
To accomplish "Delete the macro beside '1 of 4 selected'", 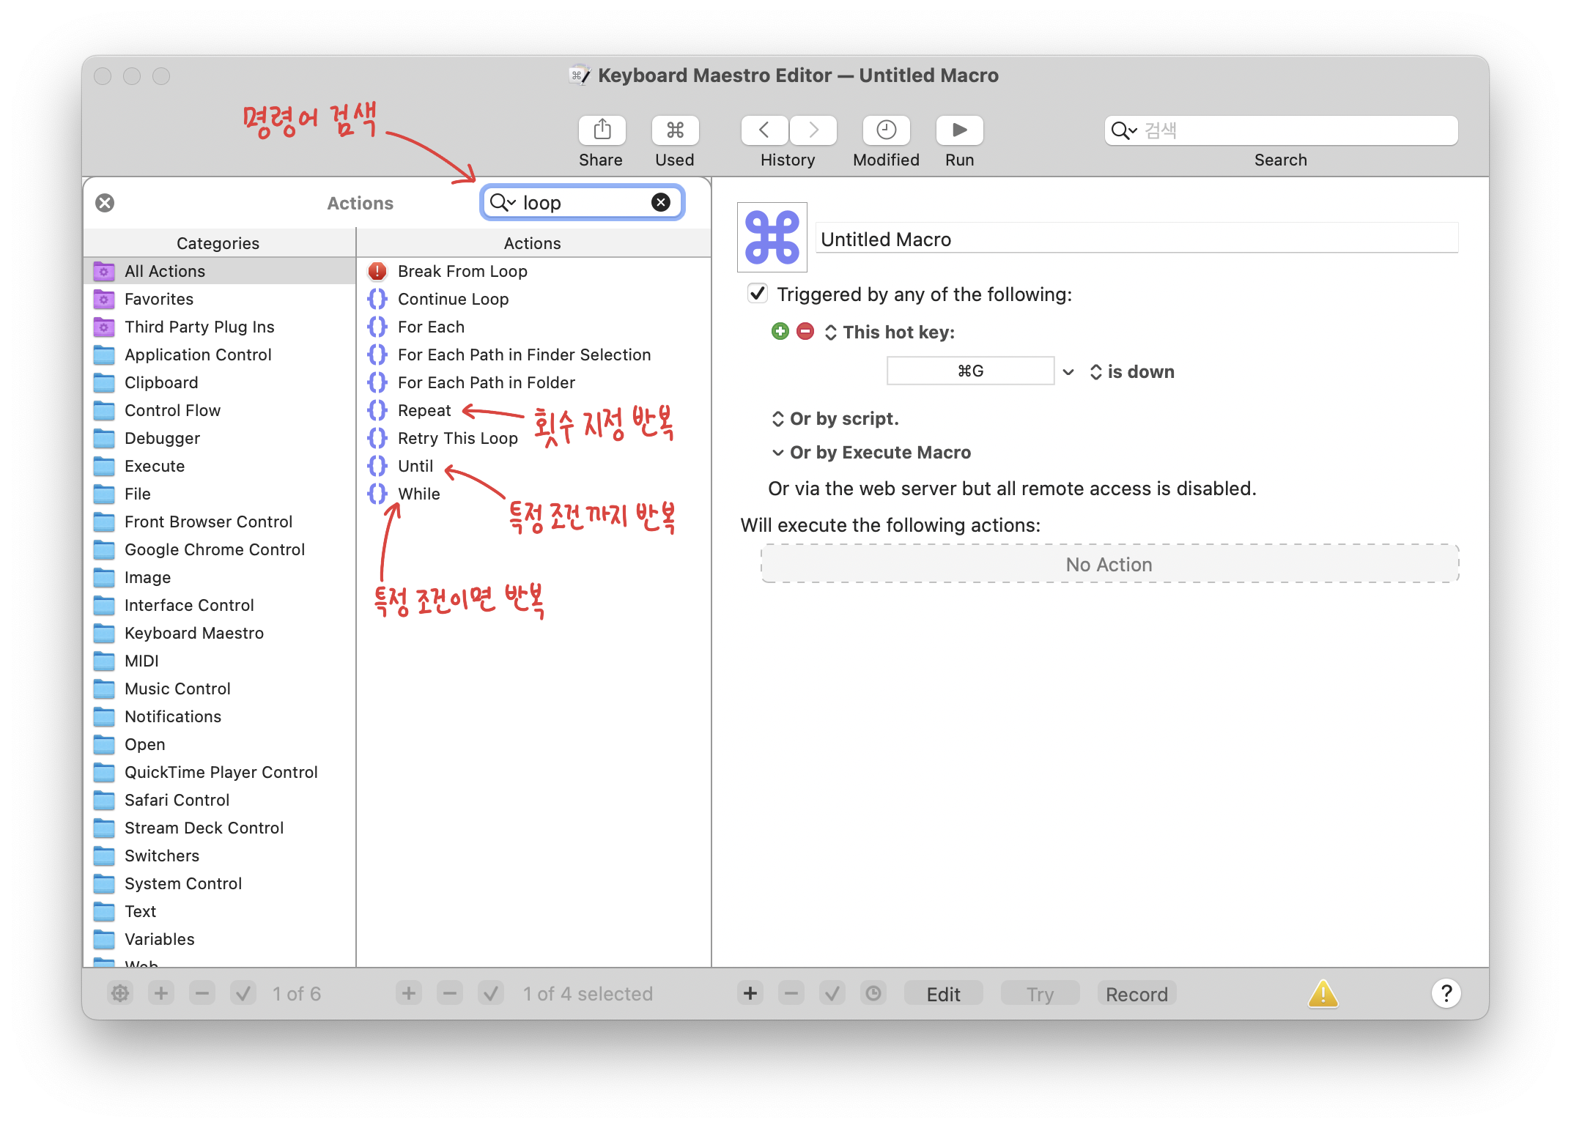I will [450, 993].
